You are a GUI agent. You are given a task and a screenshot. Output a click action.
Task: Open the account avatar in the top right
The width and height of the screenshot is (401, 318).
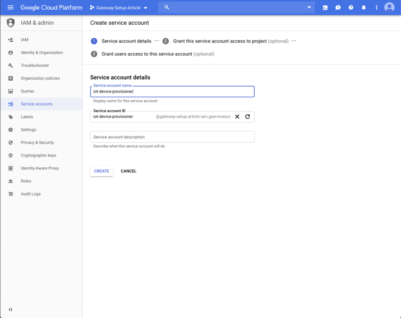[389, 7]
